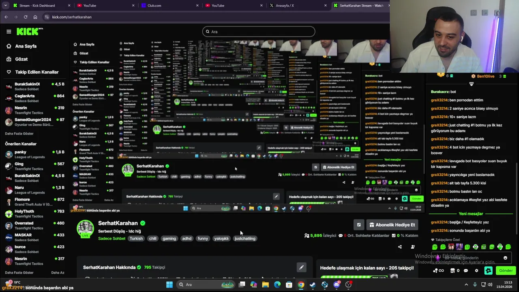Launch Microsoft Edge from taskbar
This screenshot has width=519, height=292.
coord(277,285)
